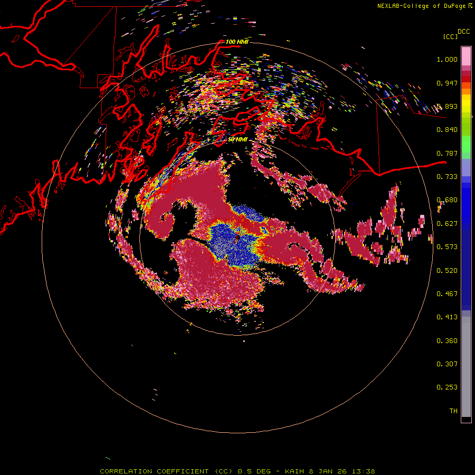The height and width of the screenshot is (475, 475).
Task: Pick the light pink swatch beside 1.000
Action: (466, 56)
